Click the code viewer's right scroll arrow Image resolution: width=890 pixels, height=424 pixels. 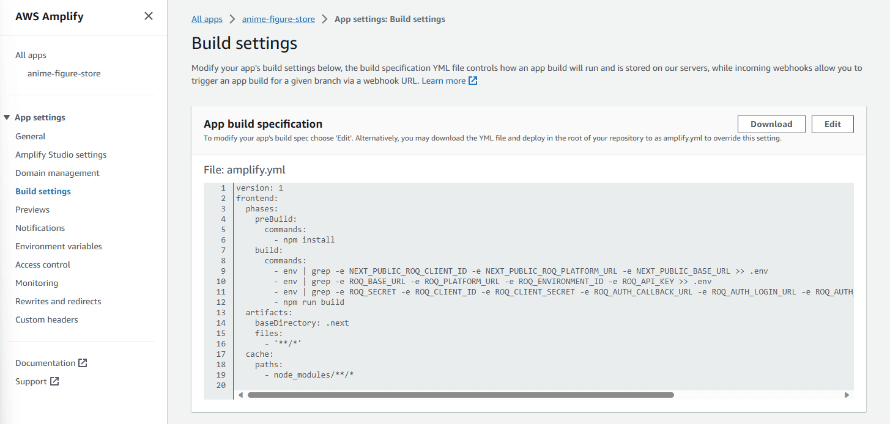click(x=847, y=395)
